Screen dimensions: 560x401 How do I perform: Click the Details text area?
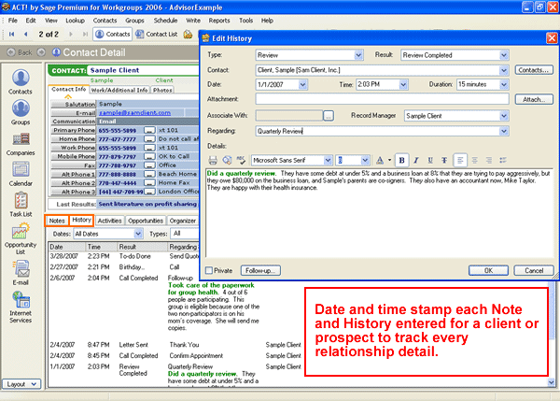pos(380,212)
